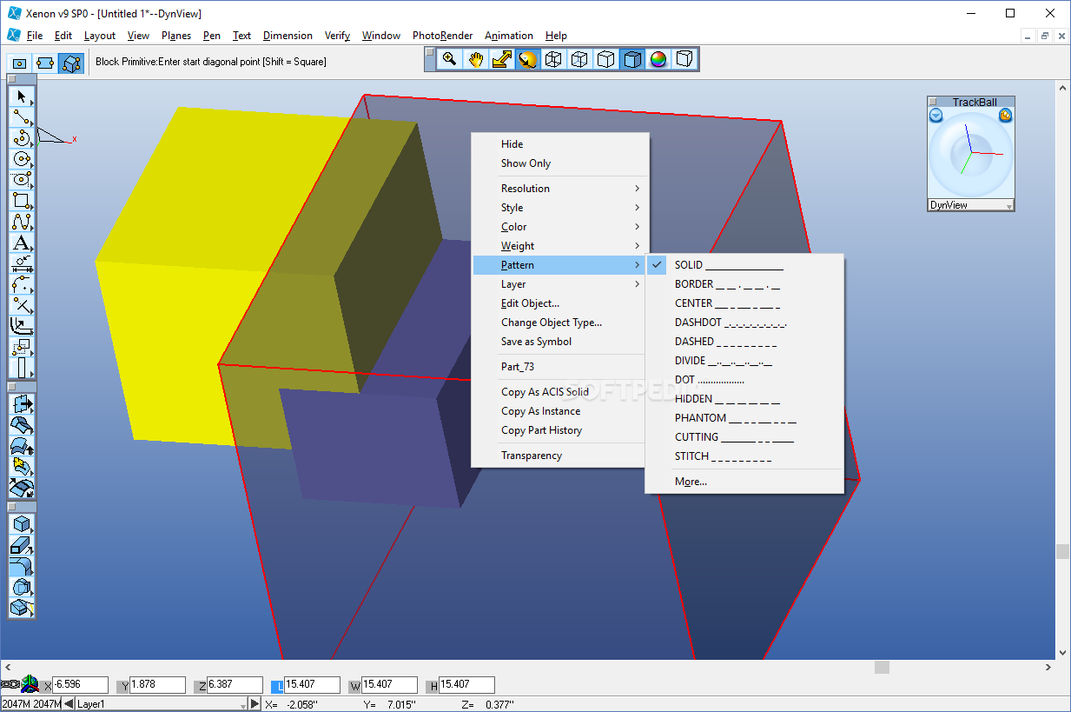Switch to wireframe cube display
Image resolution: width=1071 pixels, height=712 pixels.
[x=553, y=59]
